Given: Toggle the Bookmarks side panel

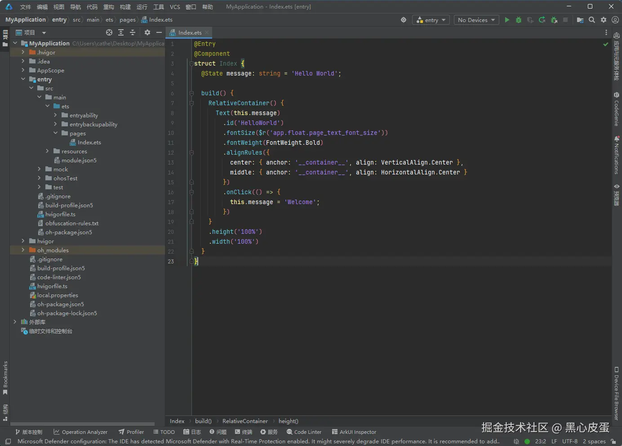Looking at the screenshot, I should pyautogui.click(x=5, y=378).
